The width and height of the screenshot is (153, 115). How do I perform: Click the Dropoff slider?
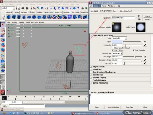pyautogui.click(x=132, y=63)
